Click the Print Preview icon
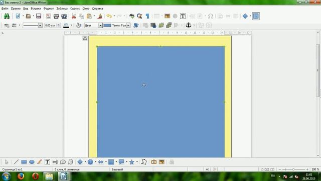The image size is (321, 181). pyautogui.click(x=64, y=16)
